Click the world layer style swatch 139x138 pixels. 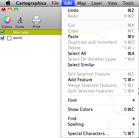tap(9, 38)
